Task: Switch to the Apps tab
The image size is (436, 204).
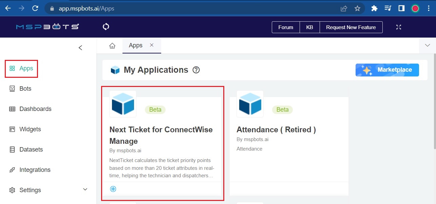Action: click(135, 45)
